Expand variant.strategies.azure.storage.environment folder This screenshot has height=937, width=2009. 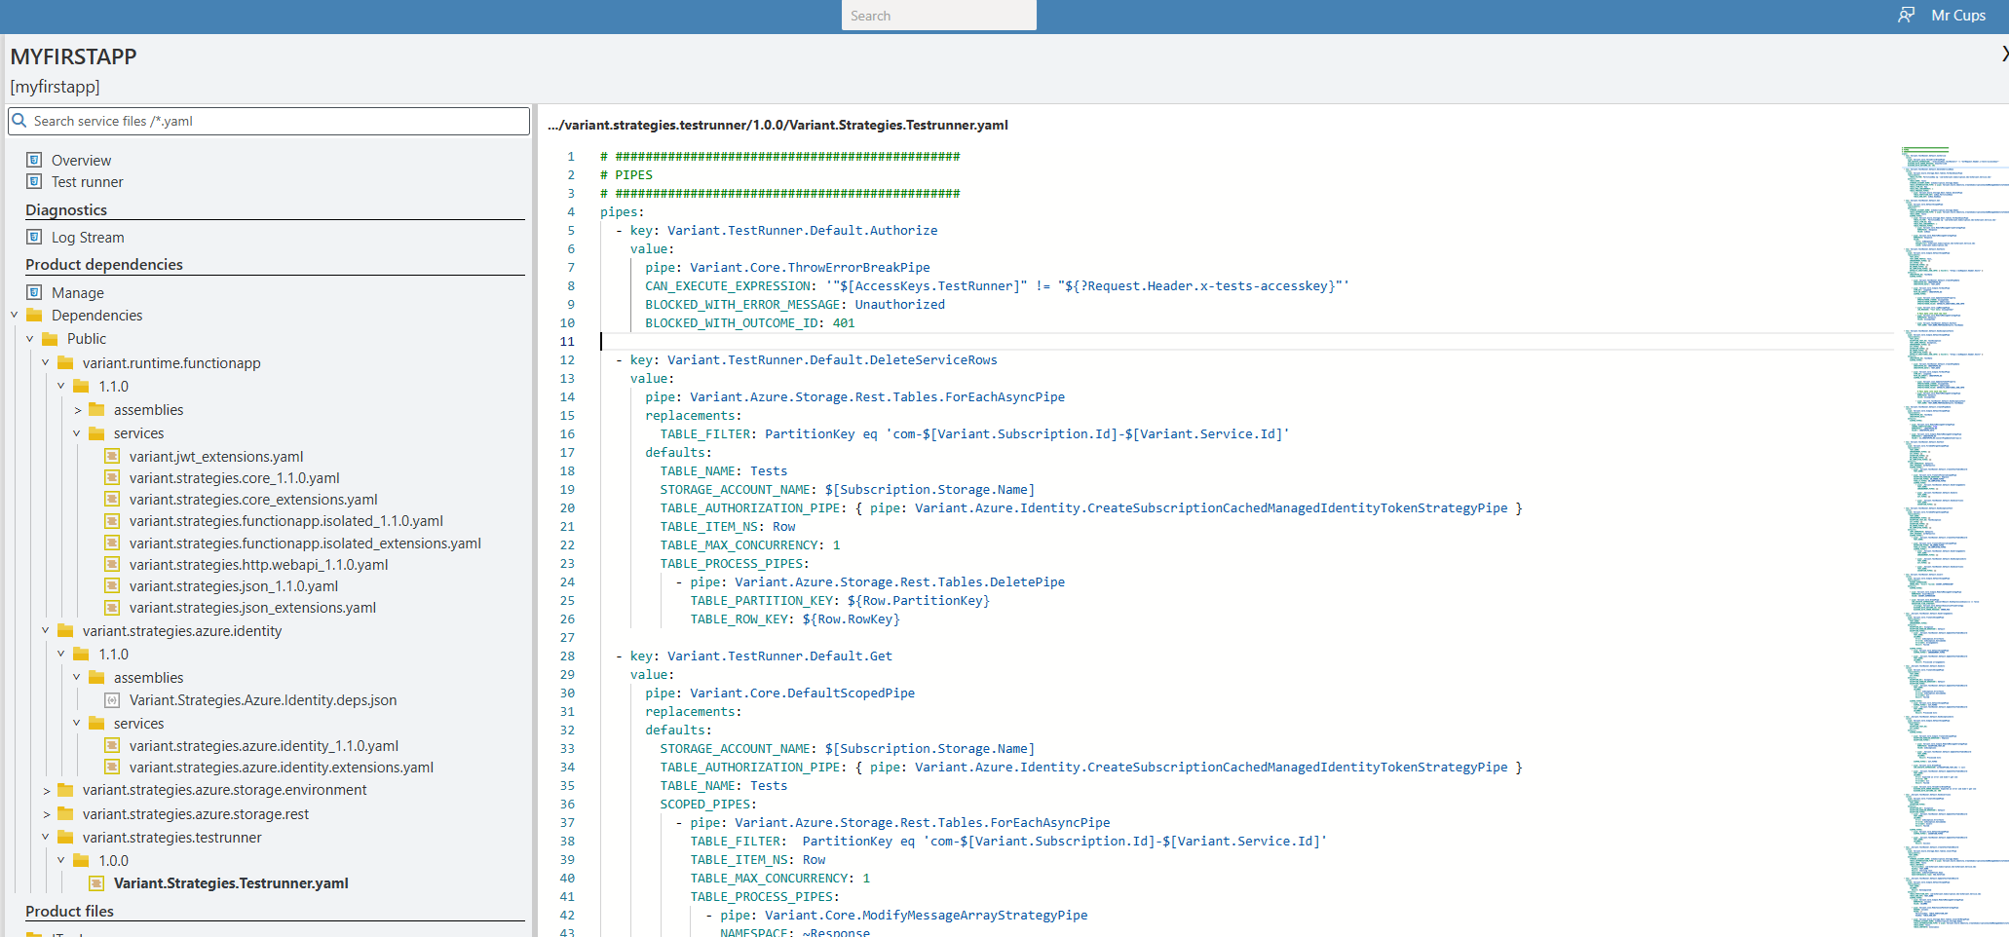46,790
